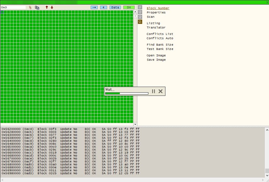The width and height of the screenshot is (269, 182).
Task: Open the Block Number menu item
Action: (x=158, y=8)
